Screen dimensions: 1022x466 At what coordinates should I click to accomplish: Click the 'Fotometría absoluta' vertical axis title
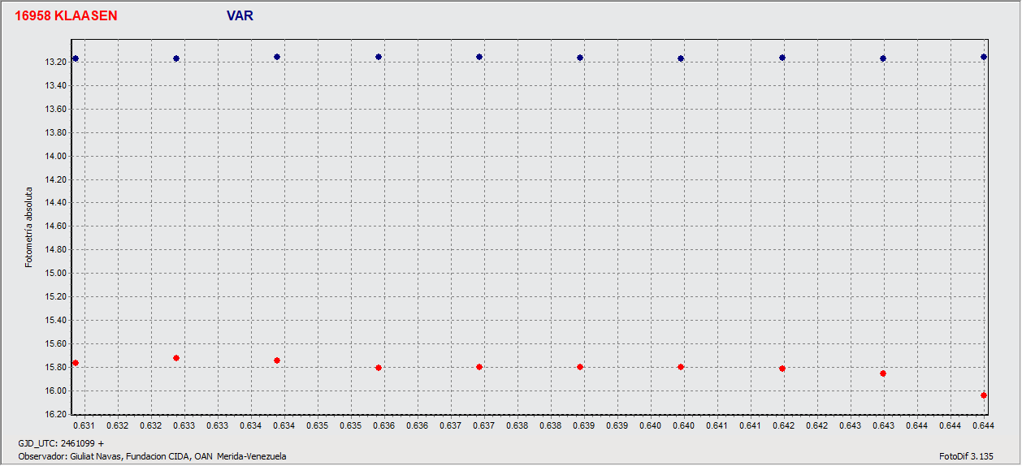pyautogui.click(x=29, y=227)
